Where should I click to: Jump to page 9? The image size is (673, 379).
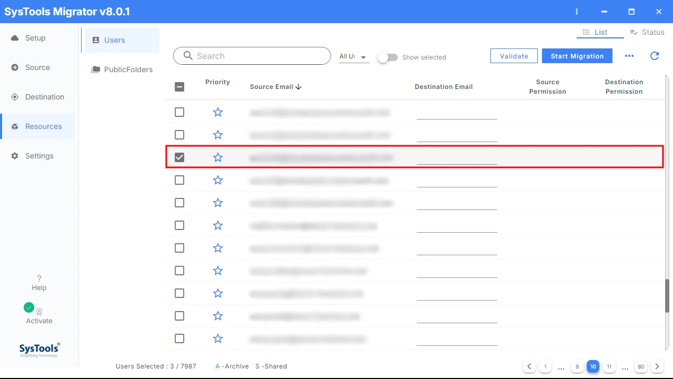(x=577, y=366)
